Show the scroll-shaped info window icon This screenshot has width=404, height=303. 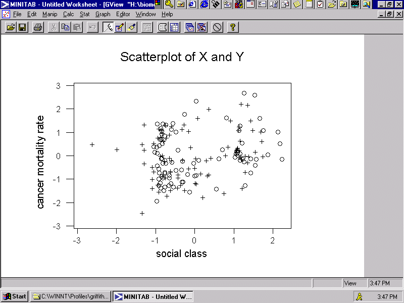coord(163,27)
